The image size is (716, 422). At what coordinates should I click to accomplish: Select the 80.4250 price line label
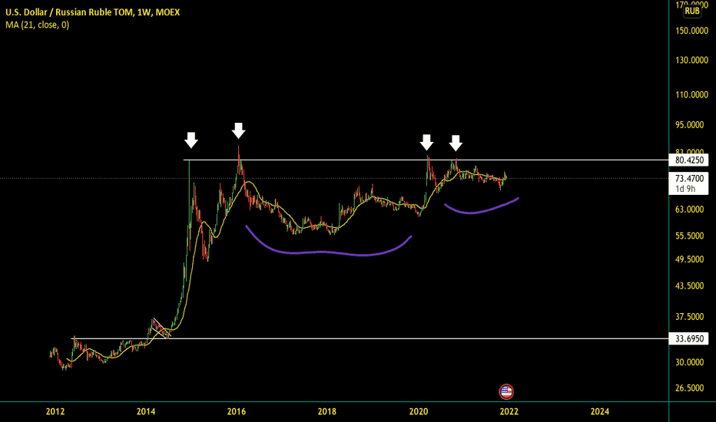pyautogui.click(x=689, y=160)
